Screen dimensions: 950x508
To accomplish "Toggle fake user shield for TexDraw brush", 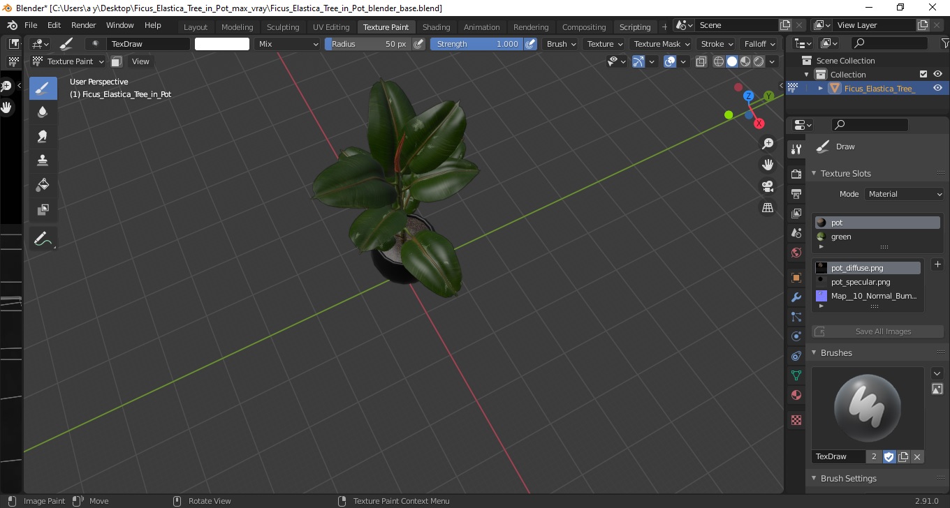I will [889, 456].
